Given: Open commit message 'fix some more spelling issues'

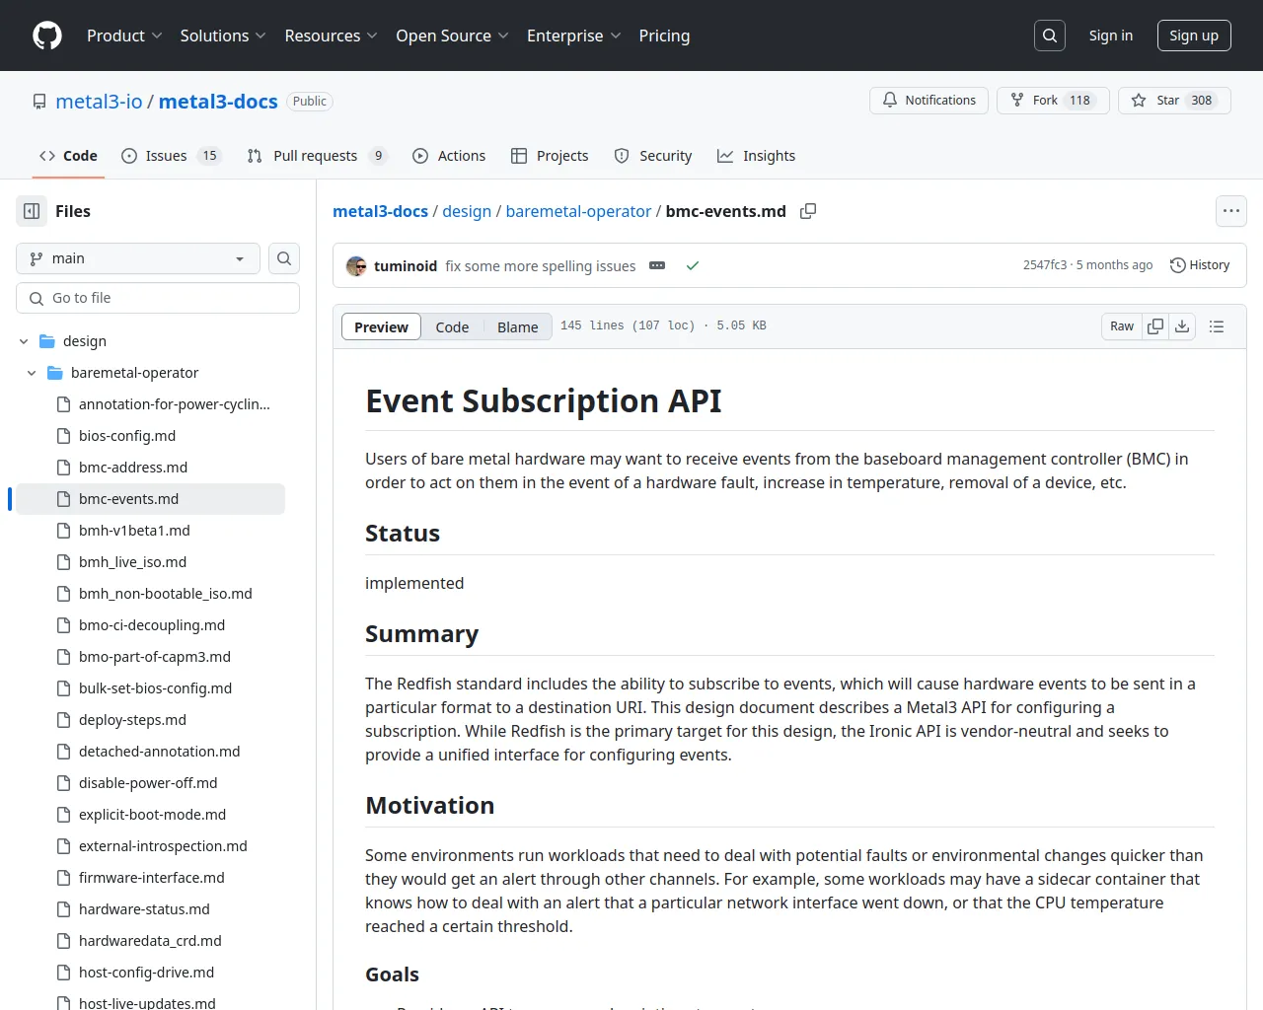Looking at the screenshot, I should click(540, 266).
